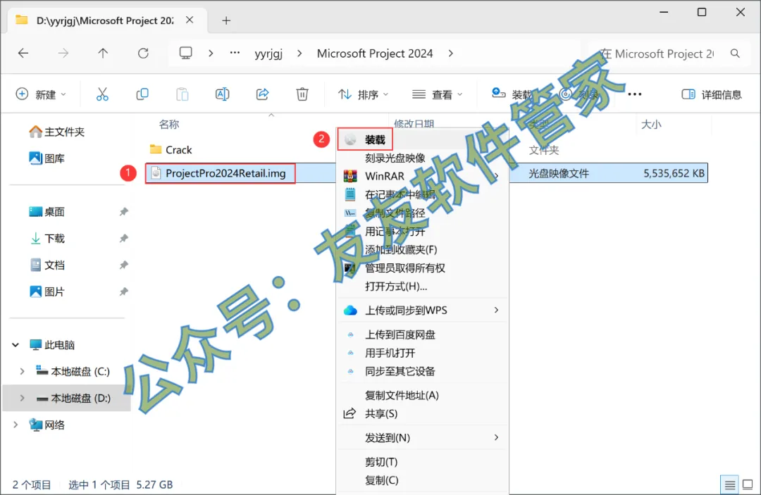Open Upload or sync to WPS submenu
The height and width of the screenshot is (495, 761).
pyautogui.click(x=422, y=311)
